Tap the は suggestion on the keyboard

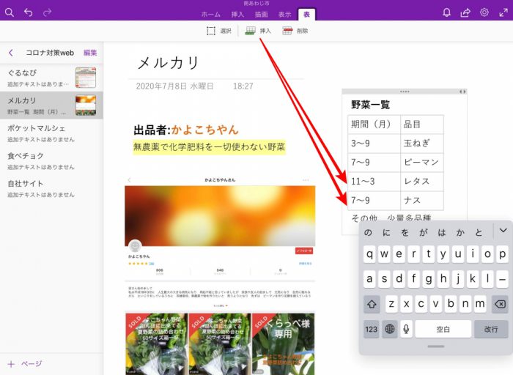click(x=442, y=232)
